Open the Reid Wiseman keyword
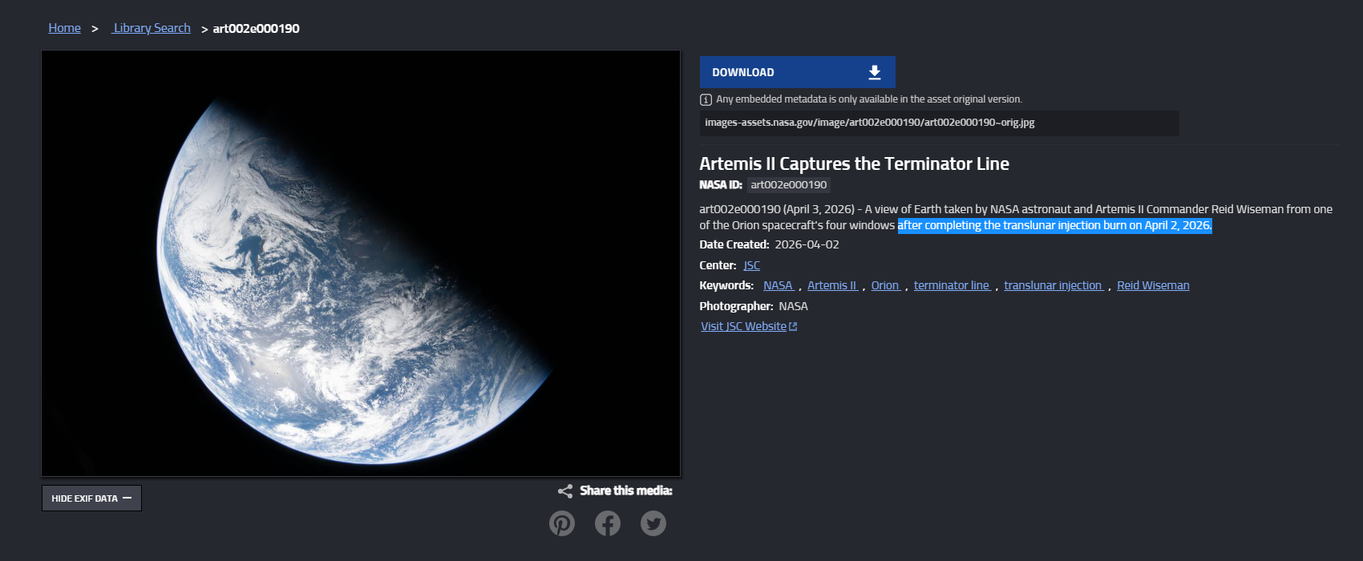This screenshot has height=561, width=1363. pyautogui.click(x=1153, y=285)
